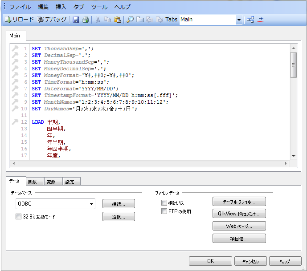Click the horizontal scrollbar left arrow
This screenshot has width=307, height=271.
[14, 163]
